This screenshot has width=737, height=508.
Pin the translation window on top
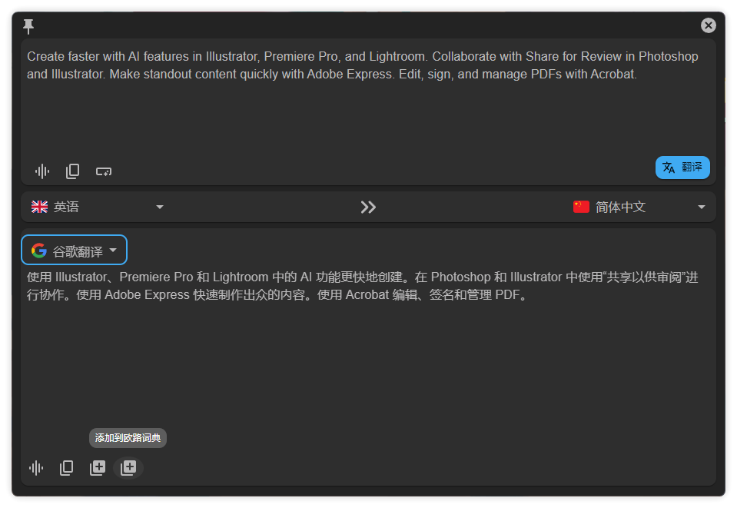tap(28, 26)
